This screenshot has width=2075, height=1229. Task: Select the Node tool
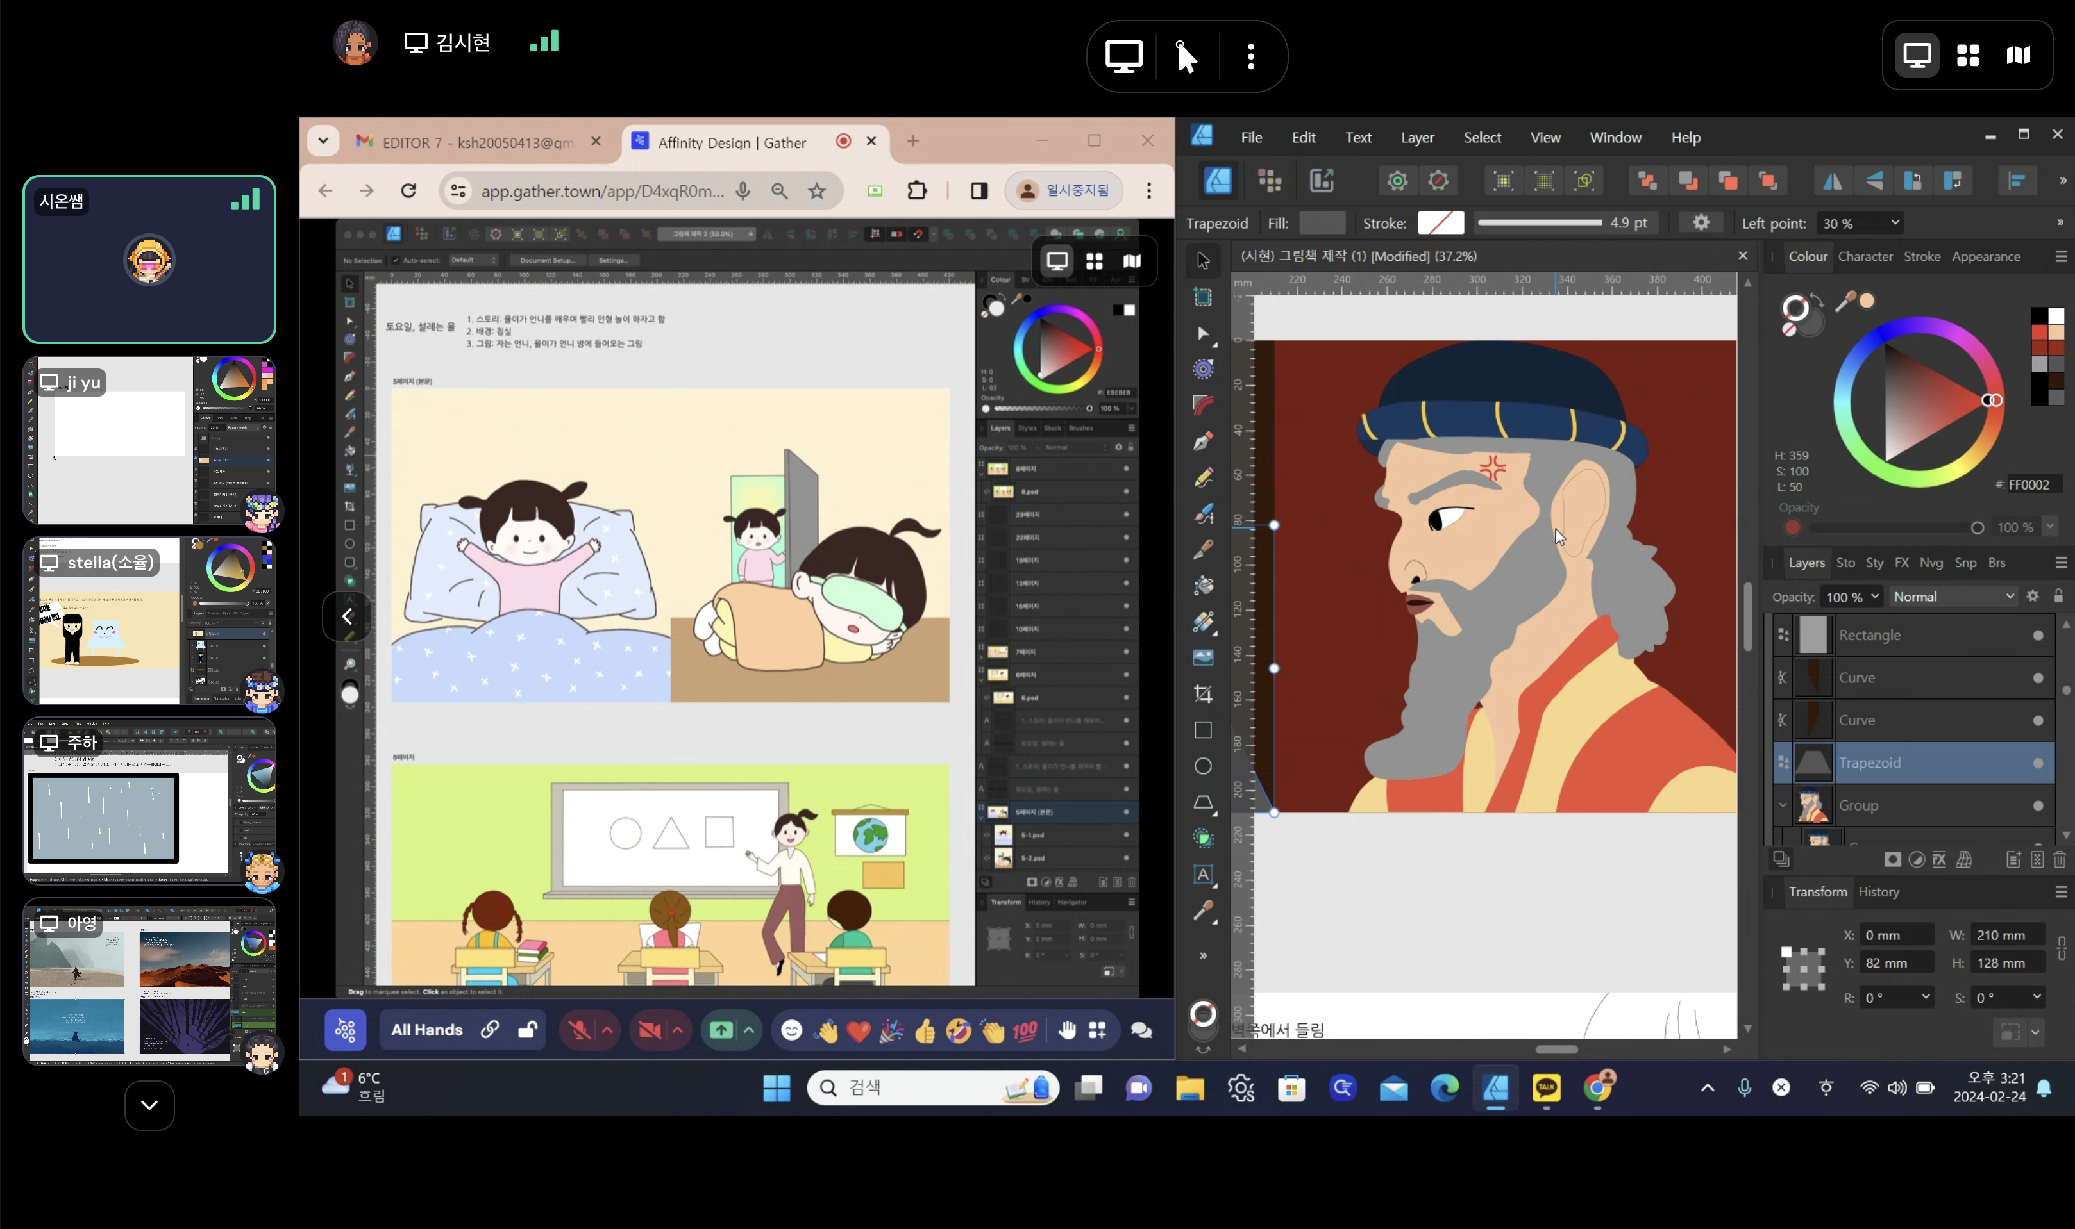[1203, 334]
